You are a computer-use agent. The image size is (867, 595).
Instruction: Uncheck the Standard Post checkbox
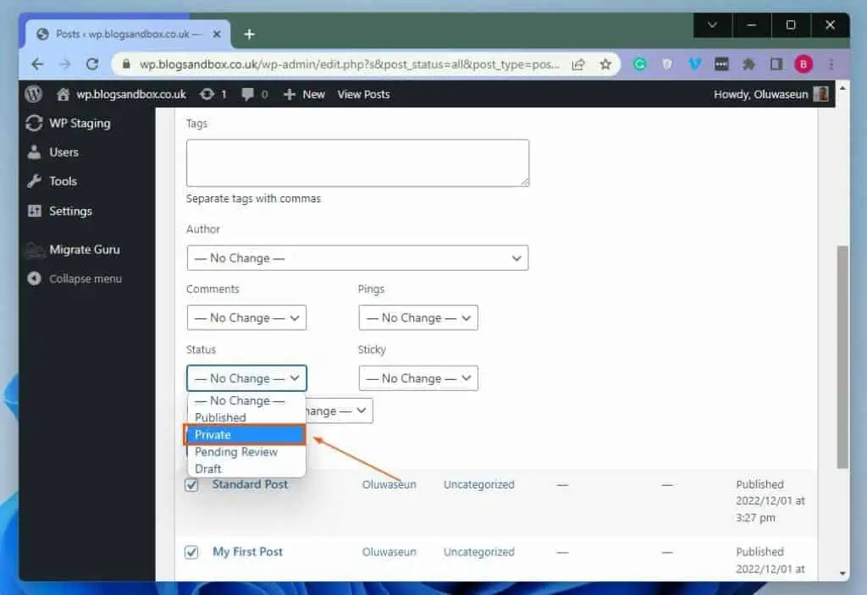191,485
